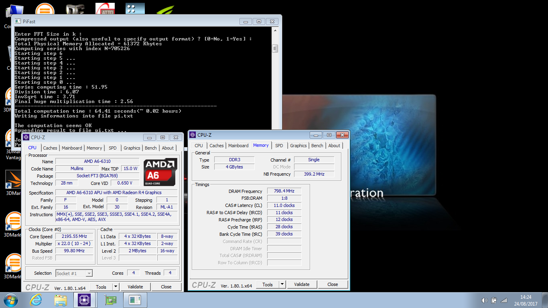Open the volume speaker icon in system tray

coord(484,300)
